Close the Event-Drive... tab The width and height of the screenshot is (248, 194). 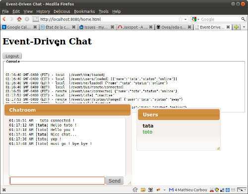(x=228, y=27)
